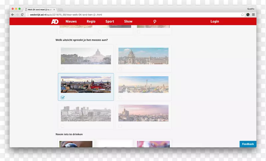Click the round extension icon beside the star
Image resolution: width=266 pixels, height=161 pixels.
click(x=248, y=15)
